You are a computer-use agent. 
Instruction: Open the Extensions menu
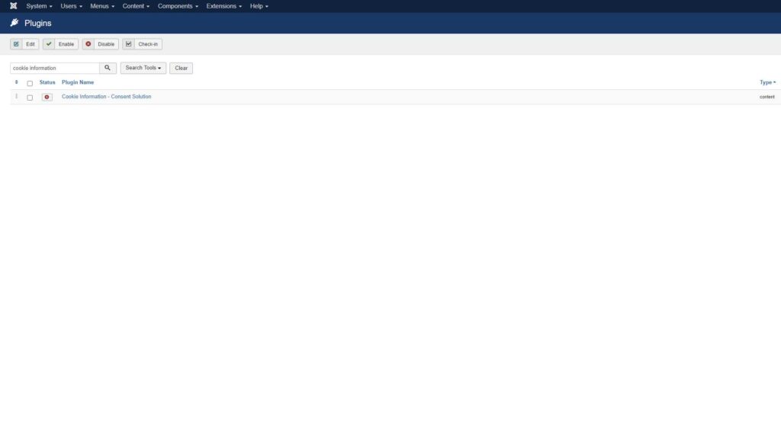[223, 6]
